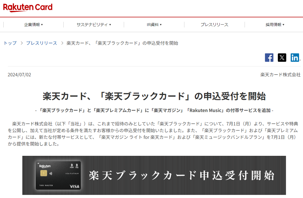Click the Rakuten Card logo

point(28,8)
